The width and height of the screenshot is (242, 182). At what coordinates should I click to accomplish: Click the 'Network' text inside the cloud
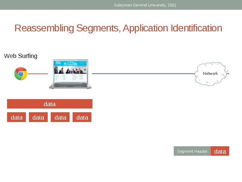click(x=210, y=73)
